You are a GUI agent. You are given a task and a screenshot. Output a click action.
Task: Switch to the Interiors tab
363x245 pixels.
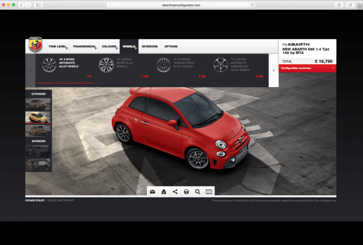pyautogui.click(x=150, y=47)
